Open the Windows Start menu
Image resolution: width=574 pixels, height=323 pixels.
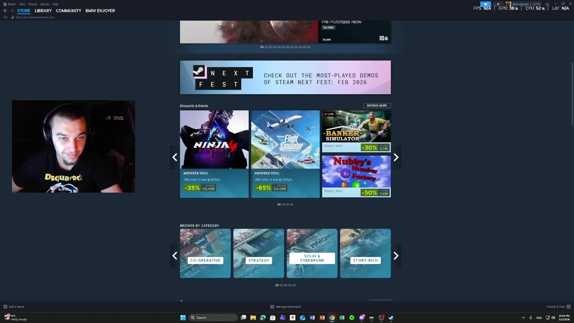coord(183,318)
